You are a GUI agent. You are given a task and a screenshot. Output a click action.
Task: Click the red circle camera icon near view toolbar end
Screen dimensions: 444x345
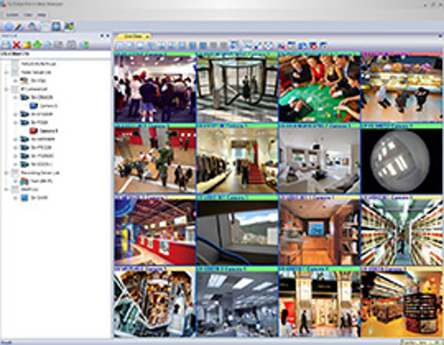313,46
